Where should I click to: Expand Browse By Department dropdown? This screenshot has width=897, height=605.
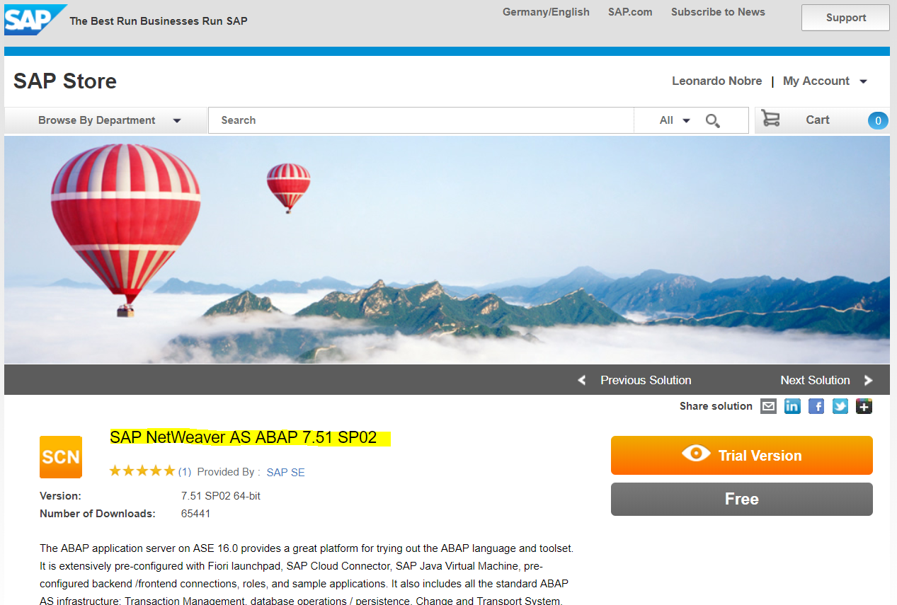pos(110,120)
